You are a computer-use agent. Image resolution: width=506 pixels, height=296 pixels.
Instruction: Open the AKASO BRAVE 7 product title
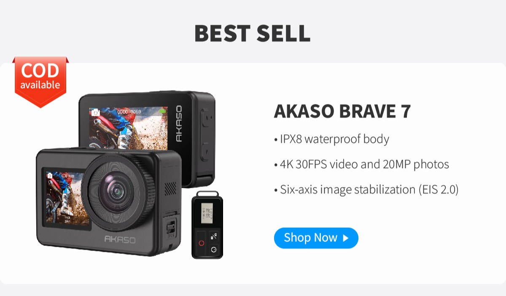(342, 111)
